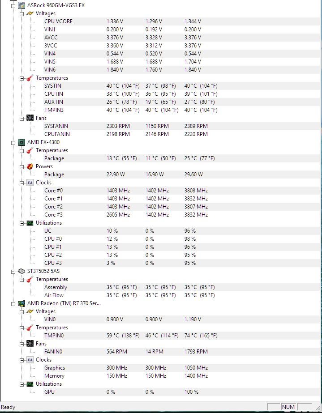Select the Package power reading row
322x413 pixels.
pos(181,175)
